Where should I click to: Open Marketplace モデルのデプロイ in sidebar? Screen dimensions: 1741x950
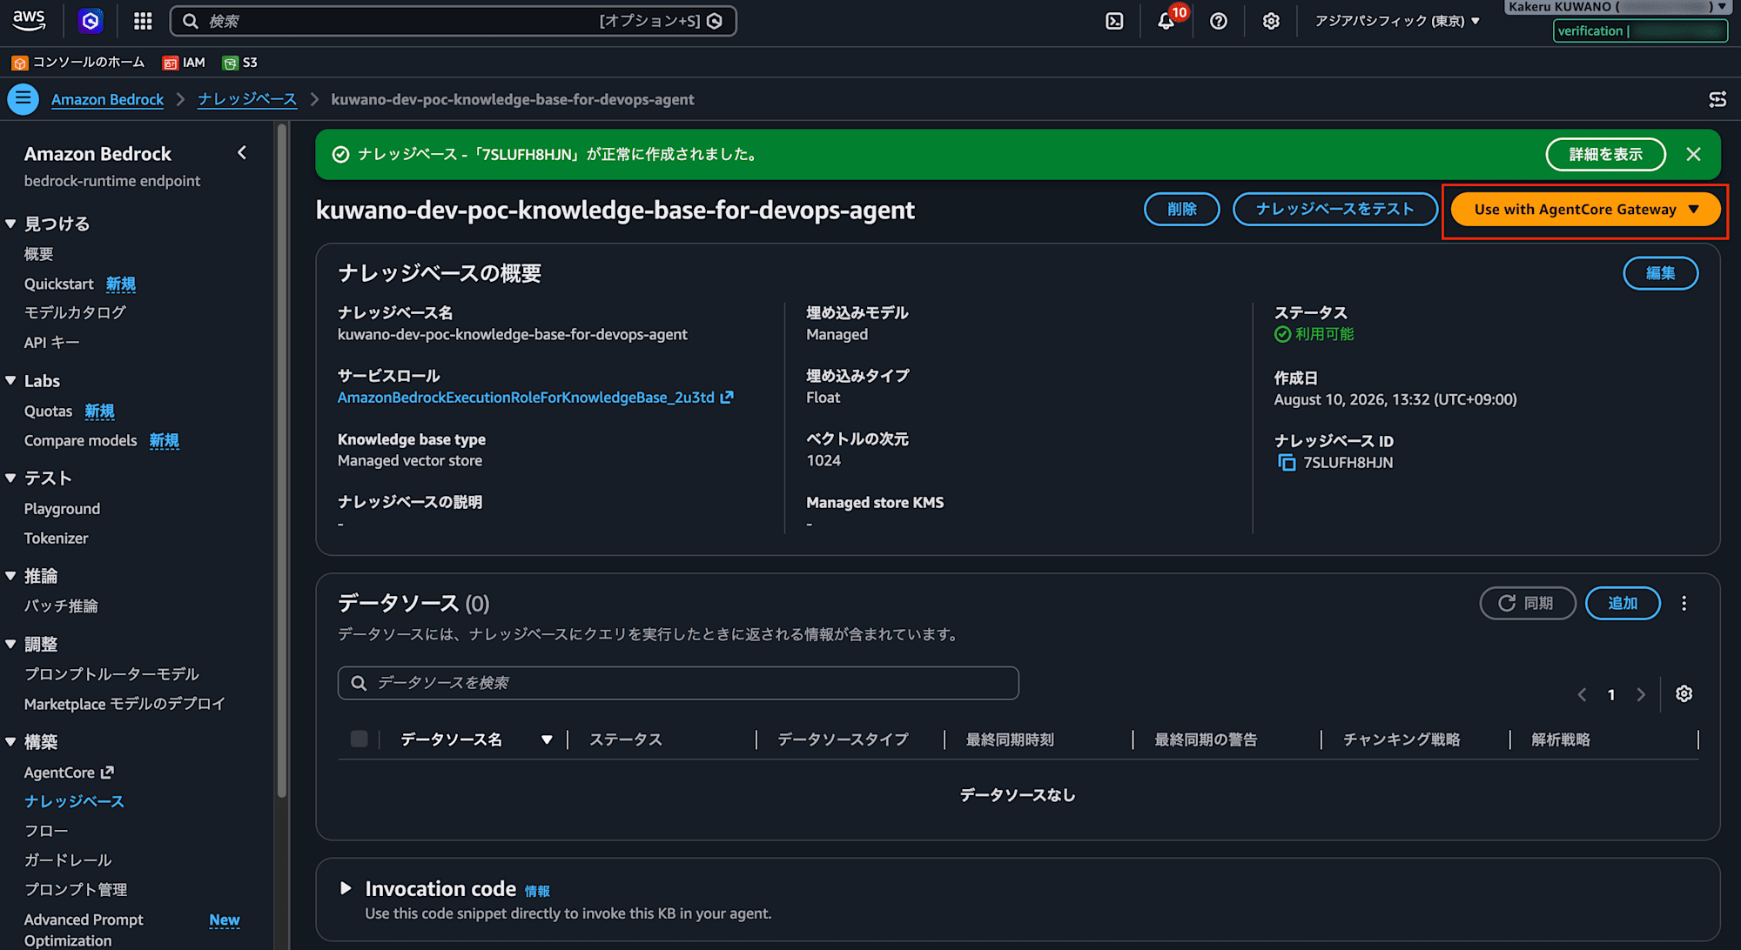point(124,704)
